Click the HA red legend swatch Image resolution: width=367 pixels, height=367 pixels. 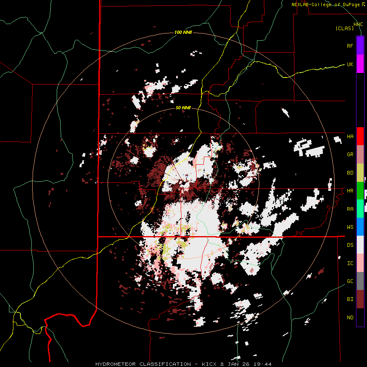pos(360,136)
